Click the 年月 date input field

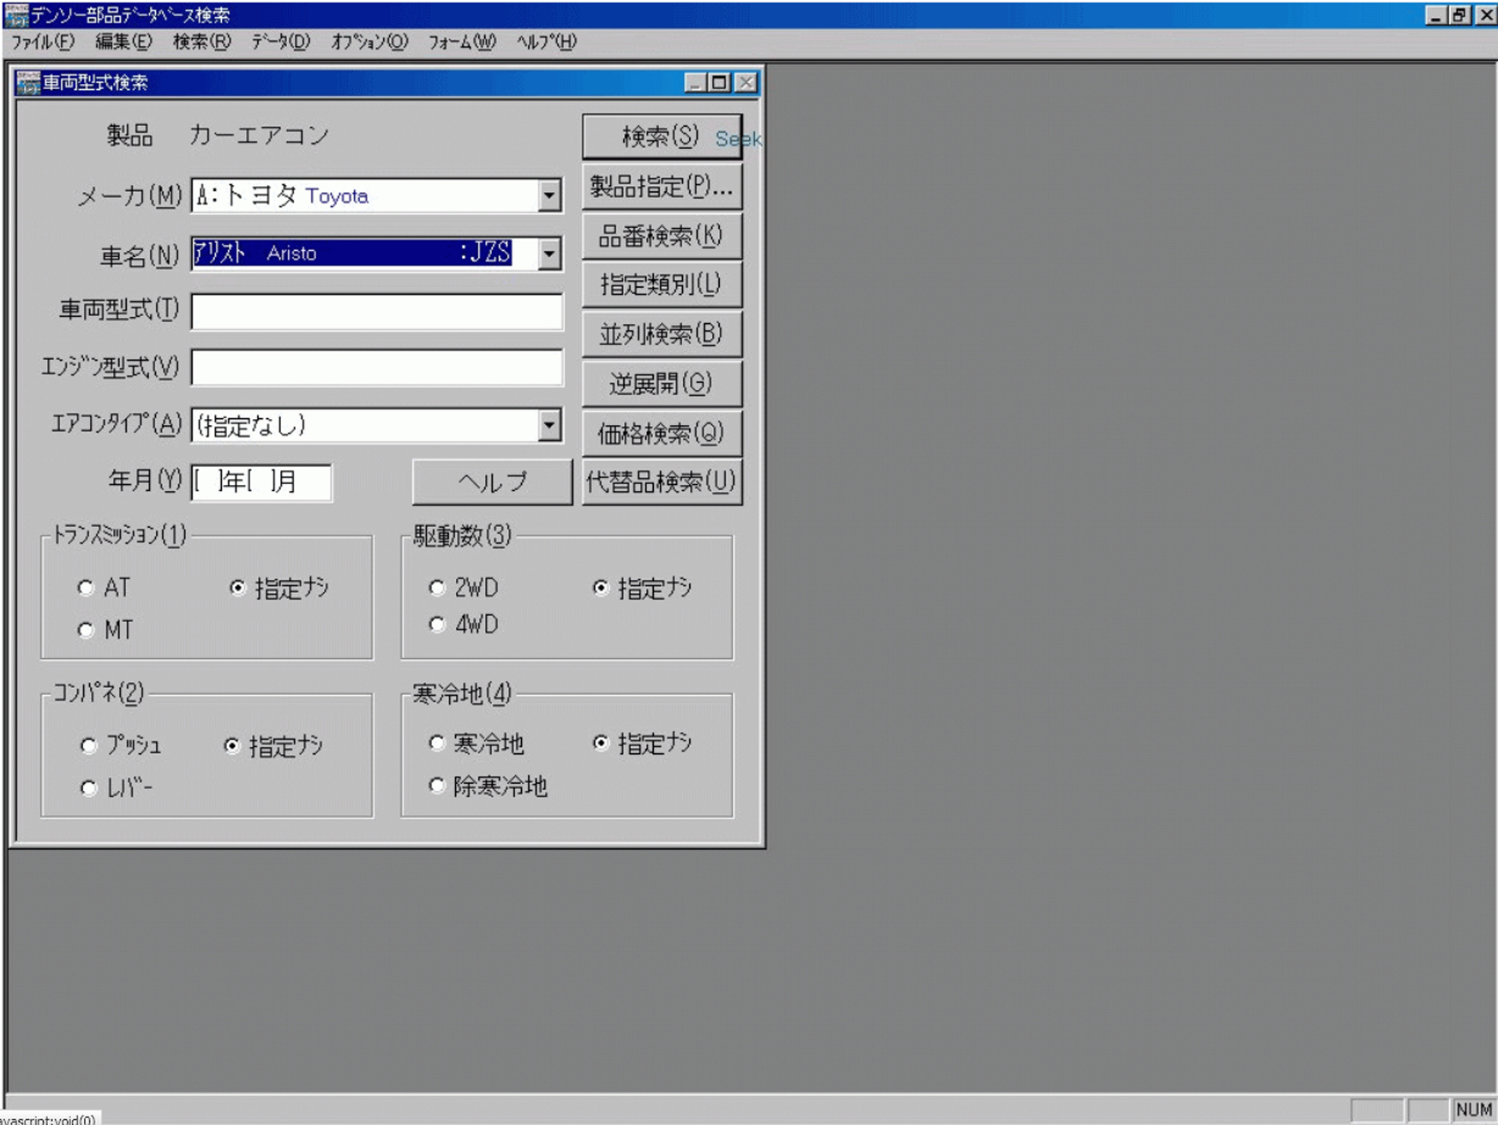coord(261,482)
